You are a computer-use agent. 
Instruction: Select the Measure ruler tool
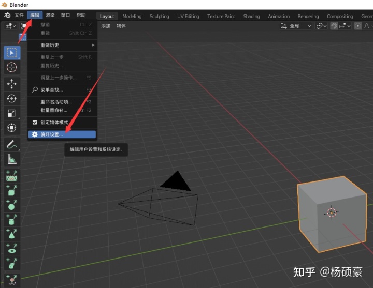[12, 159]
